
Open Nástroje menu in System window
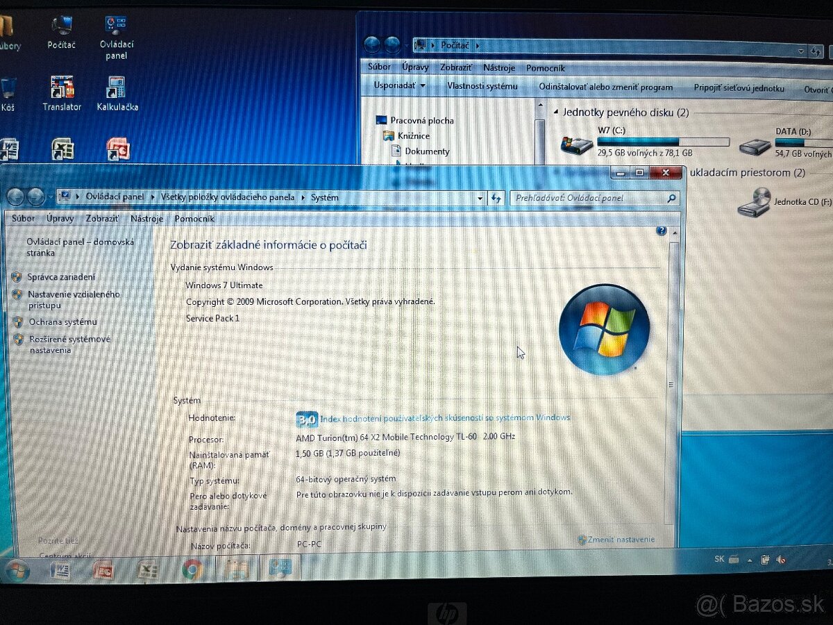coord(146,218)
